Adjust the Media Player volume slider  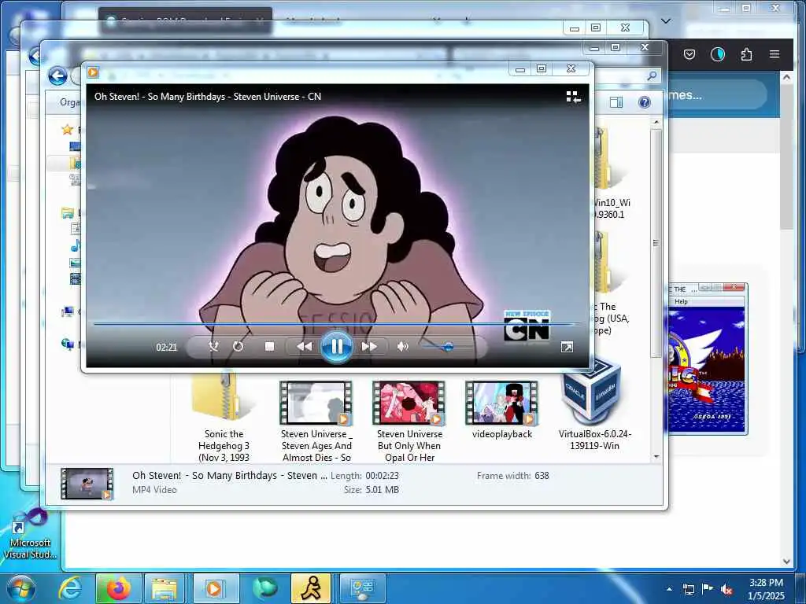point(446,347)
